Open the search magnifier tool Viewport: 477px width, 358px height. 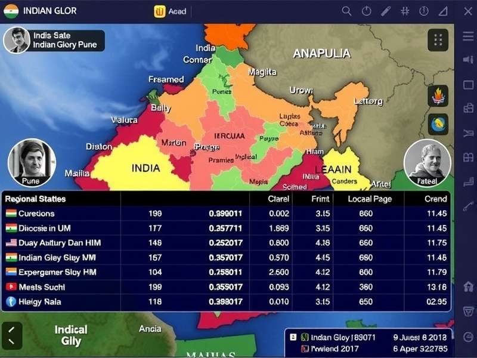(346, 10)
